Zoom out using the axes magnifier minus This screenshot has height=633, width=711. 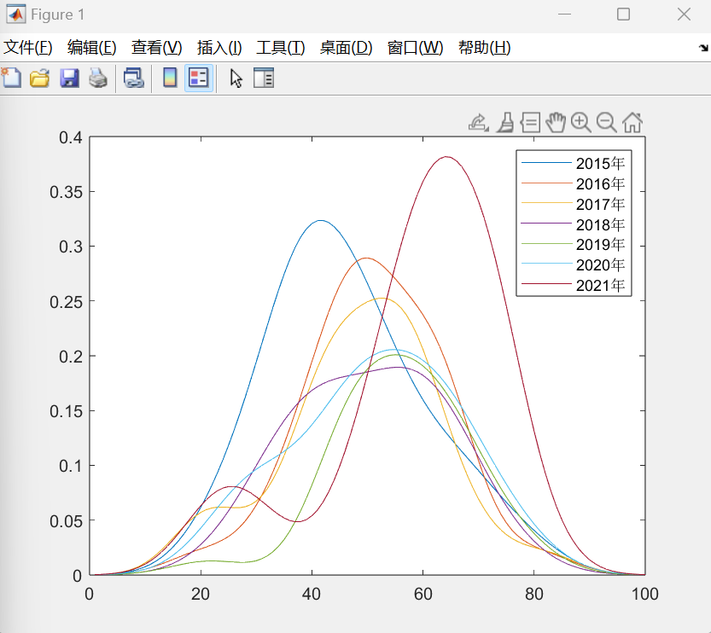tap(607, 122)
